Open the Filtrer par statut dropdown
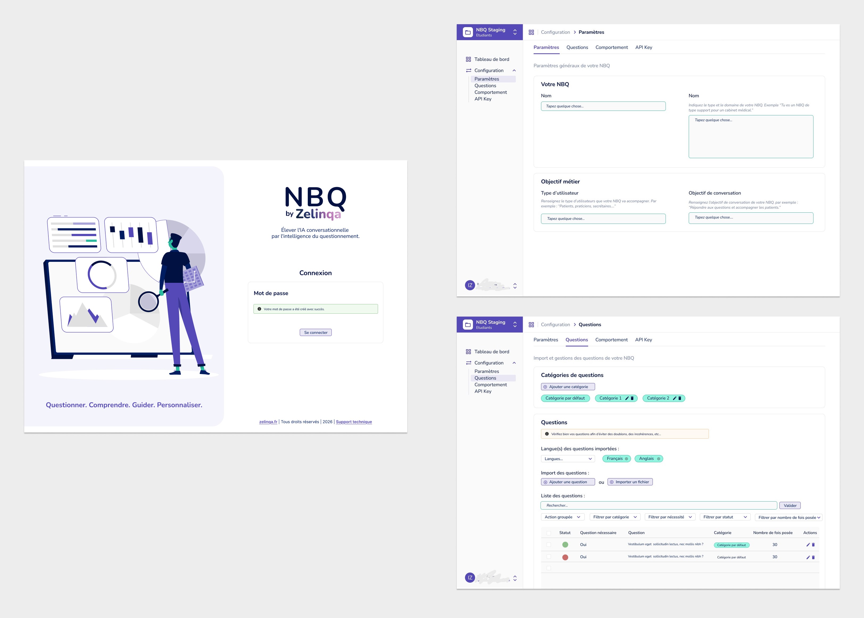 pos(725,517)
